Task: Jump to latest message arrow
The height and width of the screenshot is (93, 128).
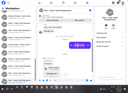Action: (x=66, y=73)
